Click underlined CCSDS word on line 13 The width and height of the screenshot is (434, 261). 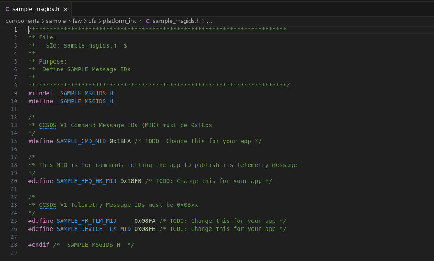(x=48, y=125)
